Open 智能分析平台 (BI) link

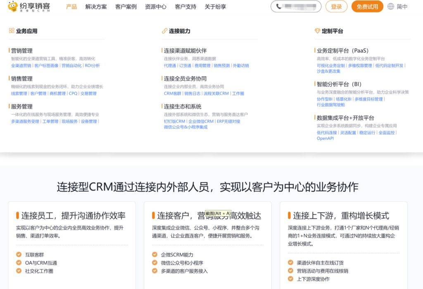(x=339, y=84)
